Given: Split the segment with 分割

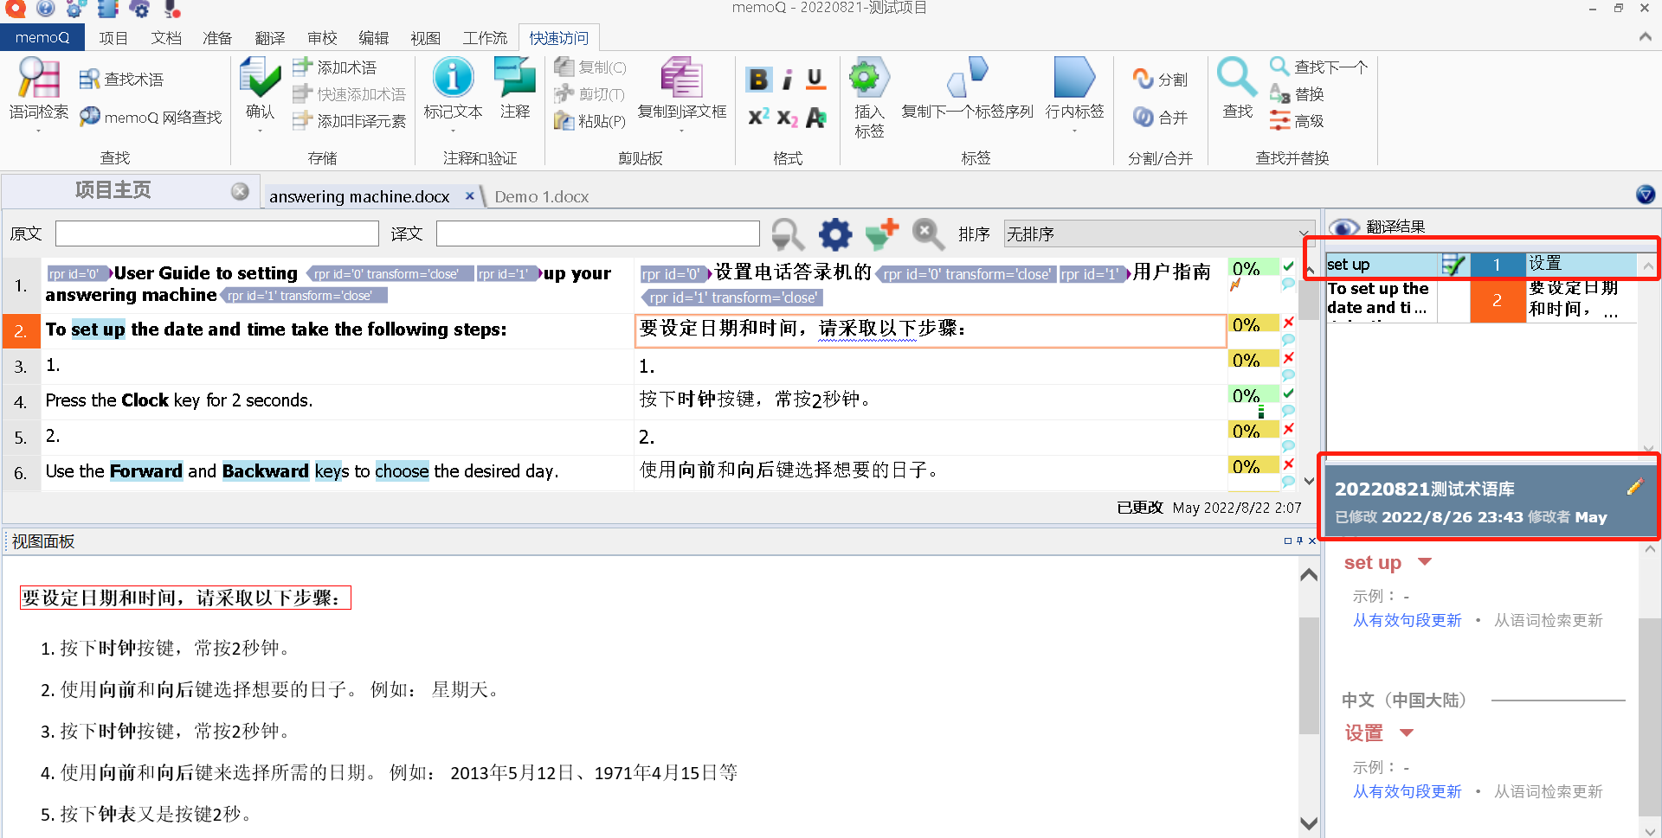Looking at the screenshot, I should click(x=1159, y=80).
